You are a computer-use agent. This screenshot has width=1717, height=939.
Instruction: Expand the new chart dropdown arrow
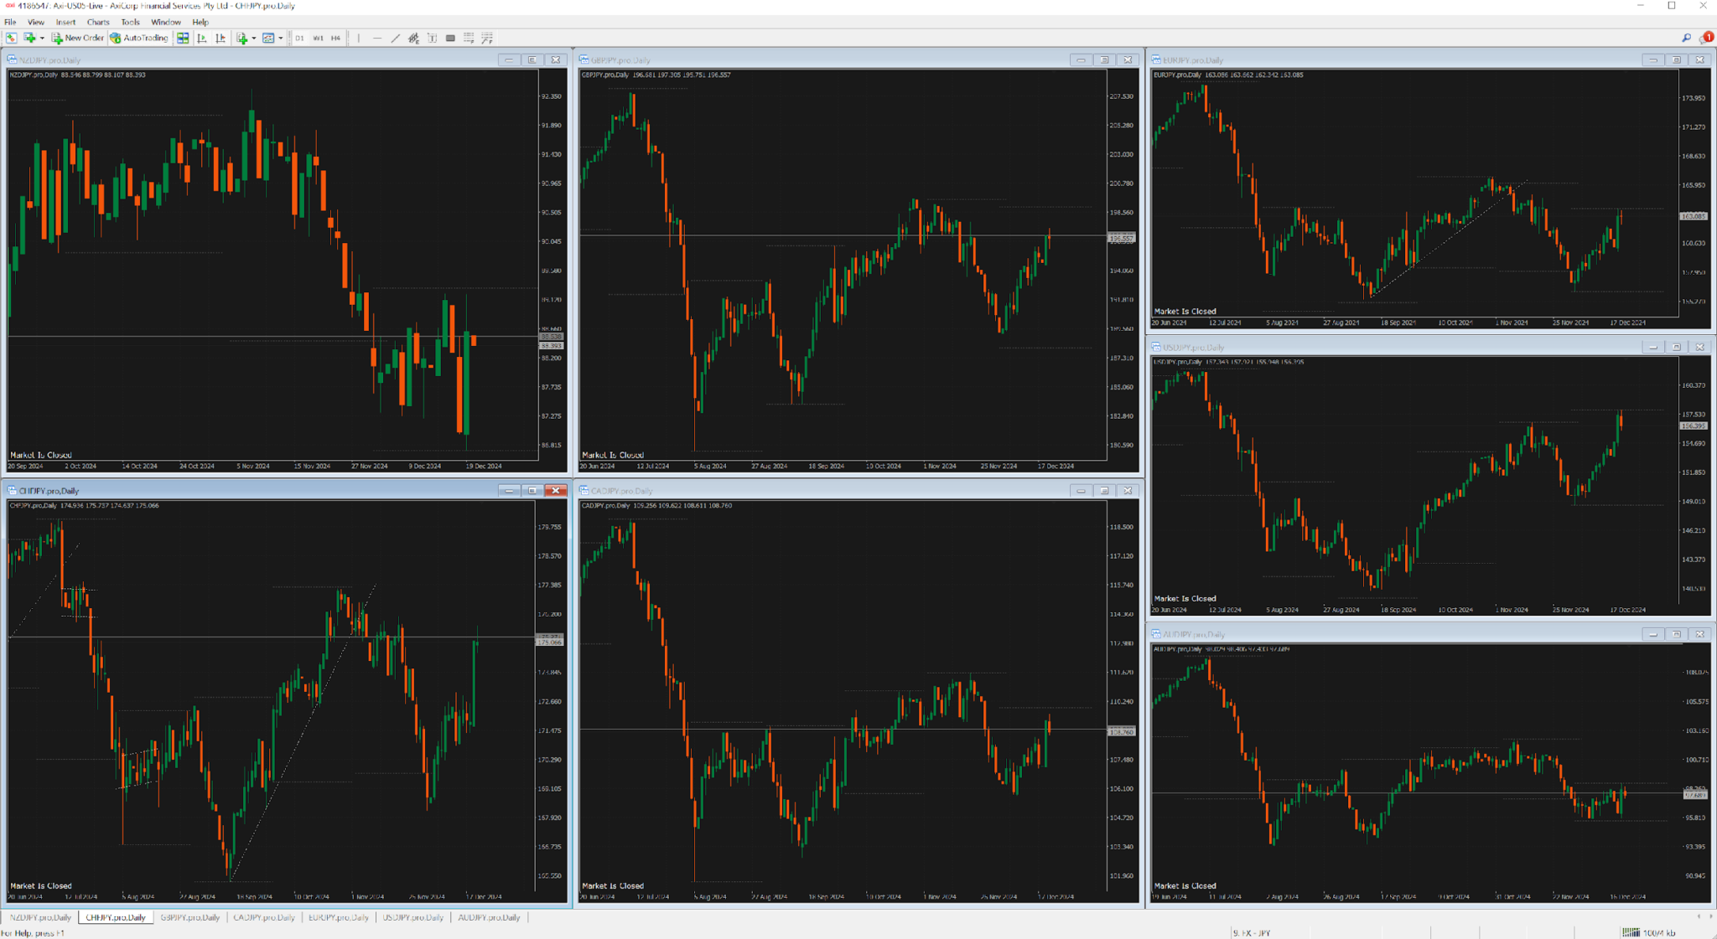tap(42, 38)
